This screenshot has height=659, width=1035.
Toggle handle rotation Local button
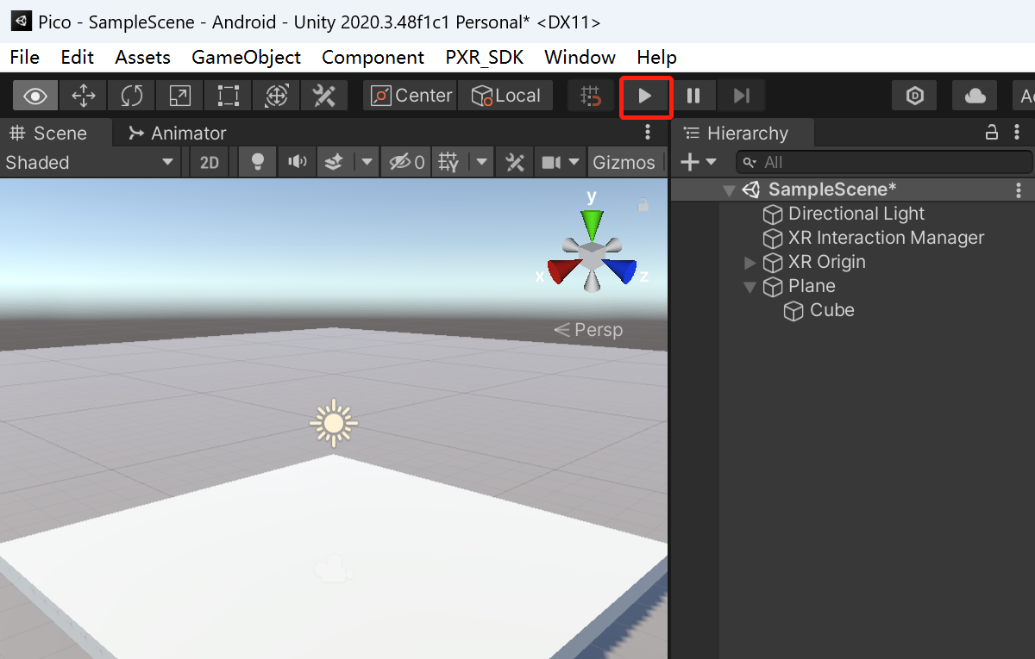pos(505,96)
